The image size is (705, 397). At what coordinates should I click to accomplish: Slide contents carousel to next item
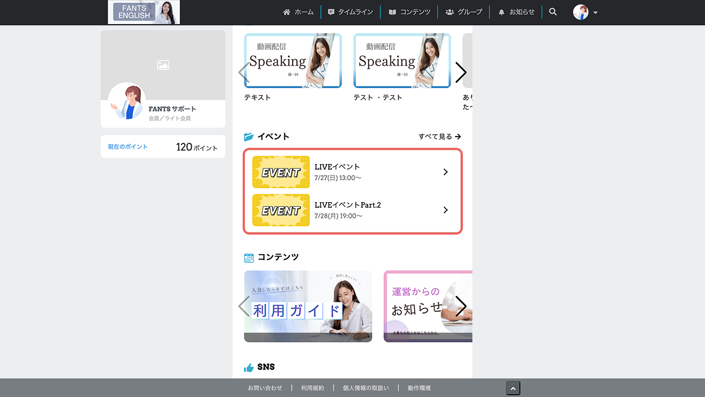tap(461, 306)
